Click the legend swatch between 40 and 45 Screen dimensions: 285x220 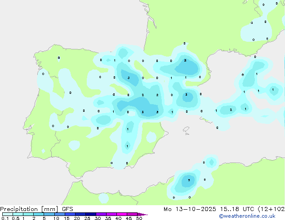coord(122,214)
